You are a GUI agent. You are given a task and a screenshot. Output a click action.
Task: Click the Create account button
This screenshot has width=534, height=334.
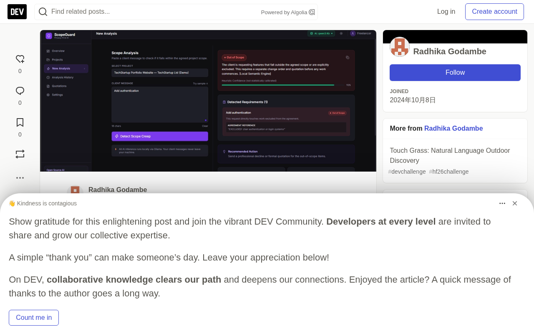click(495, 12)
